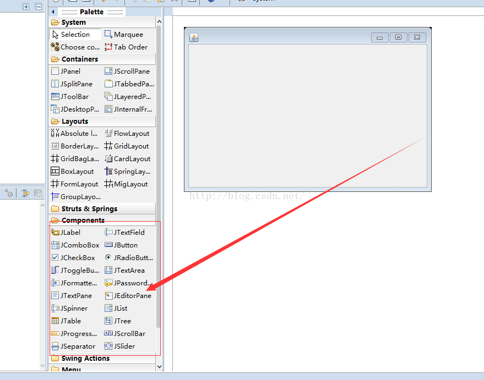Viewport: 484px width, 380px height.
Task: Select the JDesktopPane container
Action: (75, 109)
